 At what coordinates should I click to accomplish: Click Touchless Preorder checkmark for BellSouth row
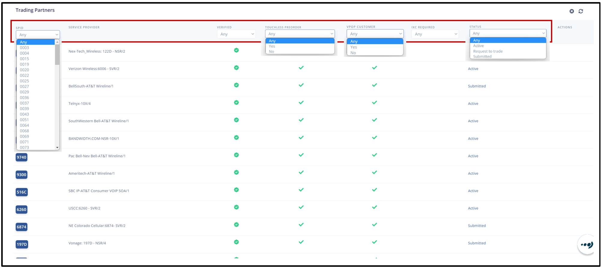[x=301, y=85]
